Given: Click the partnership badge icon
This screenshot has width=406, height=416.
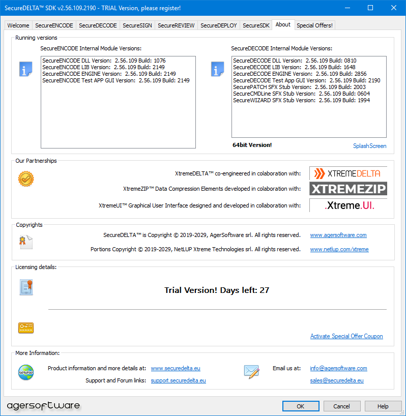Looking at the screenshot, I should pos(26,179).
